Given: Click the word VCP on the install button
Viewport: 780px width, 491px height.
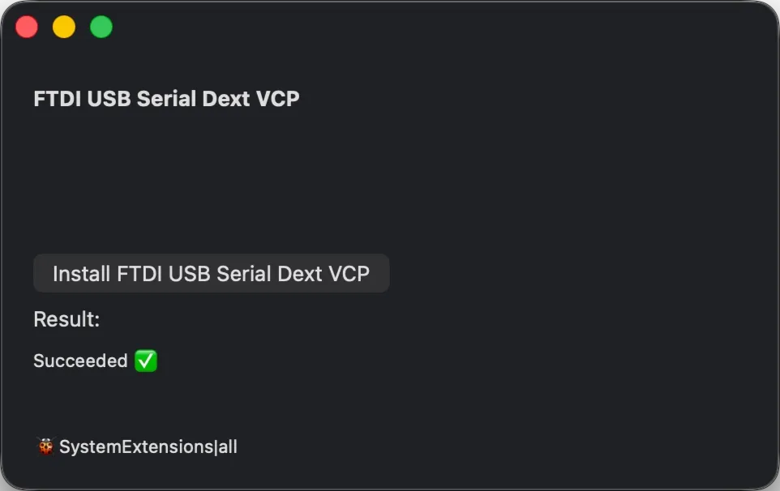Looking at the screenshot, I should point(349,274).
